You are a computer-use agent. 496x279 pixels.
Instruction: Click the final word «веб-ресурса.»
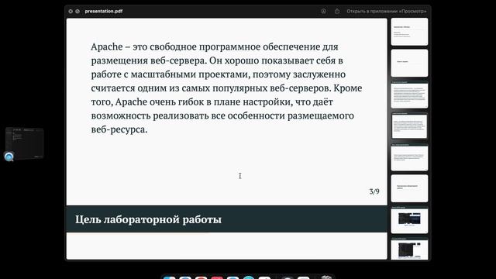[119, 129]
